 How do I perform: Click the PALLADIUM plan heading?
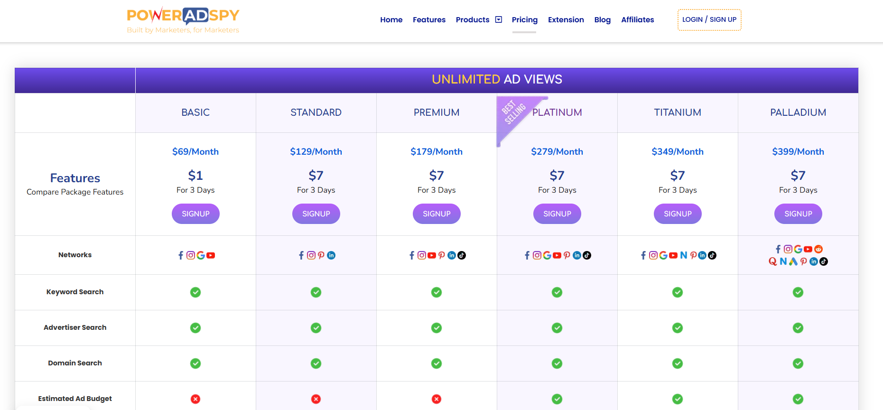pos(798,112)
